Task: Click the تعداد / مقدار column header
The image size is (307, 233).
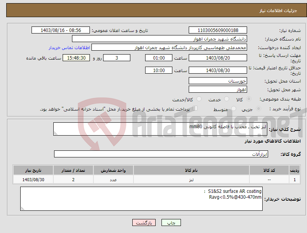Action: point(73,170)
